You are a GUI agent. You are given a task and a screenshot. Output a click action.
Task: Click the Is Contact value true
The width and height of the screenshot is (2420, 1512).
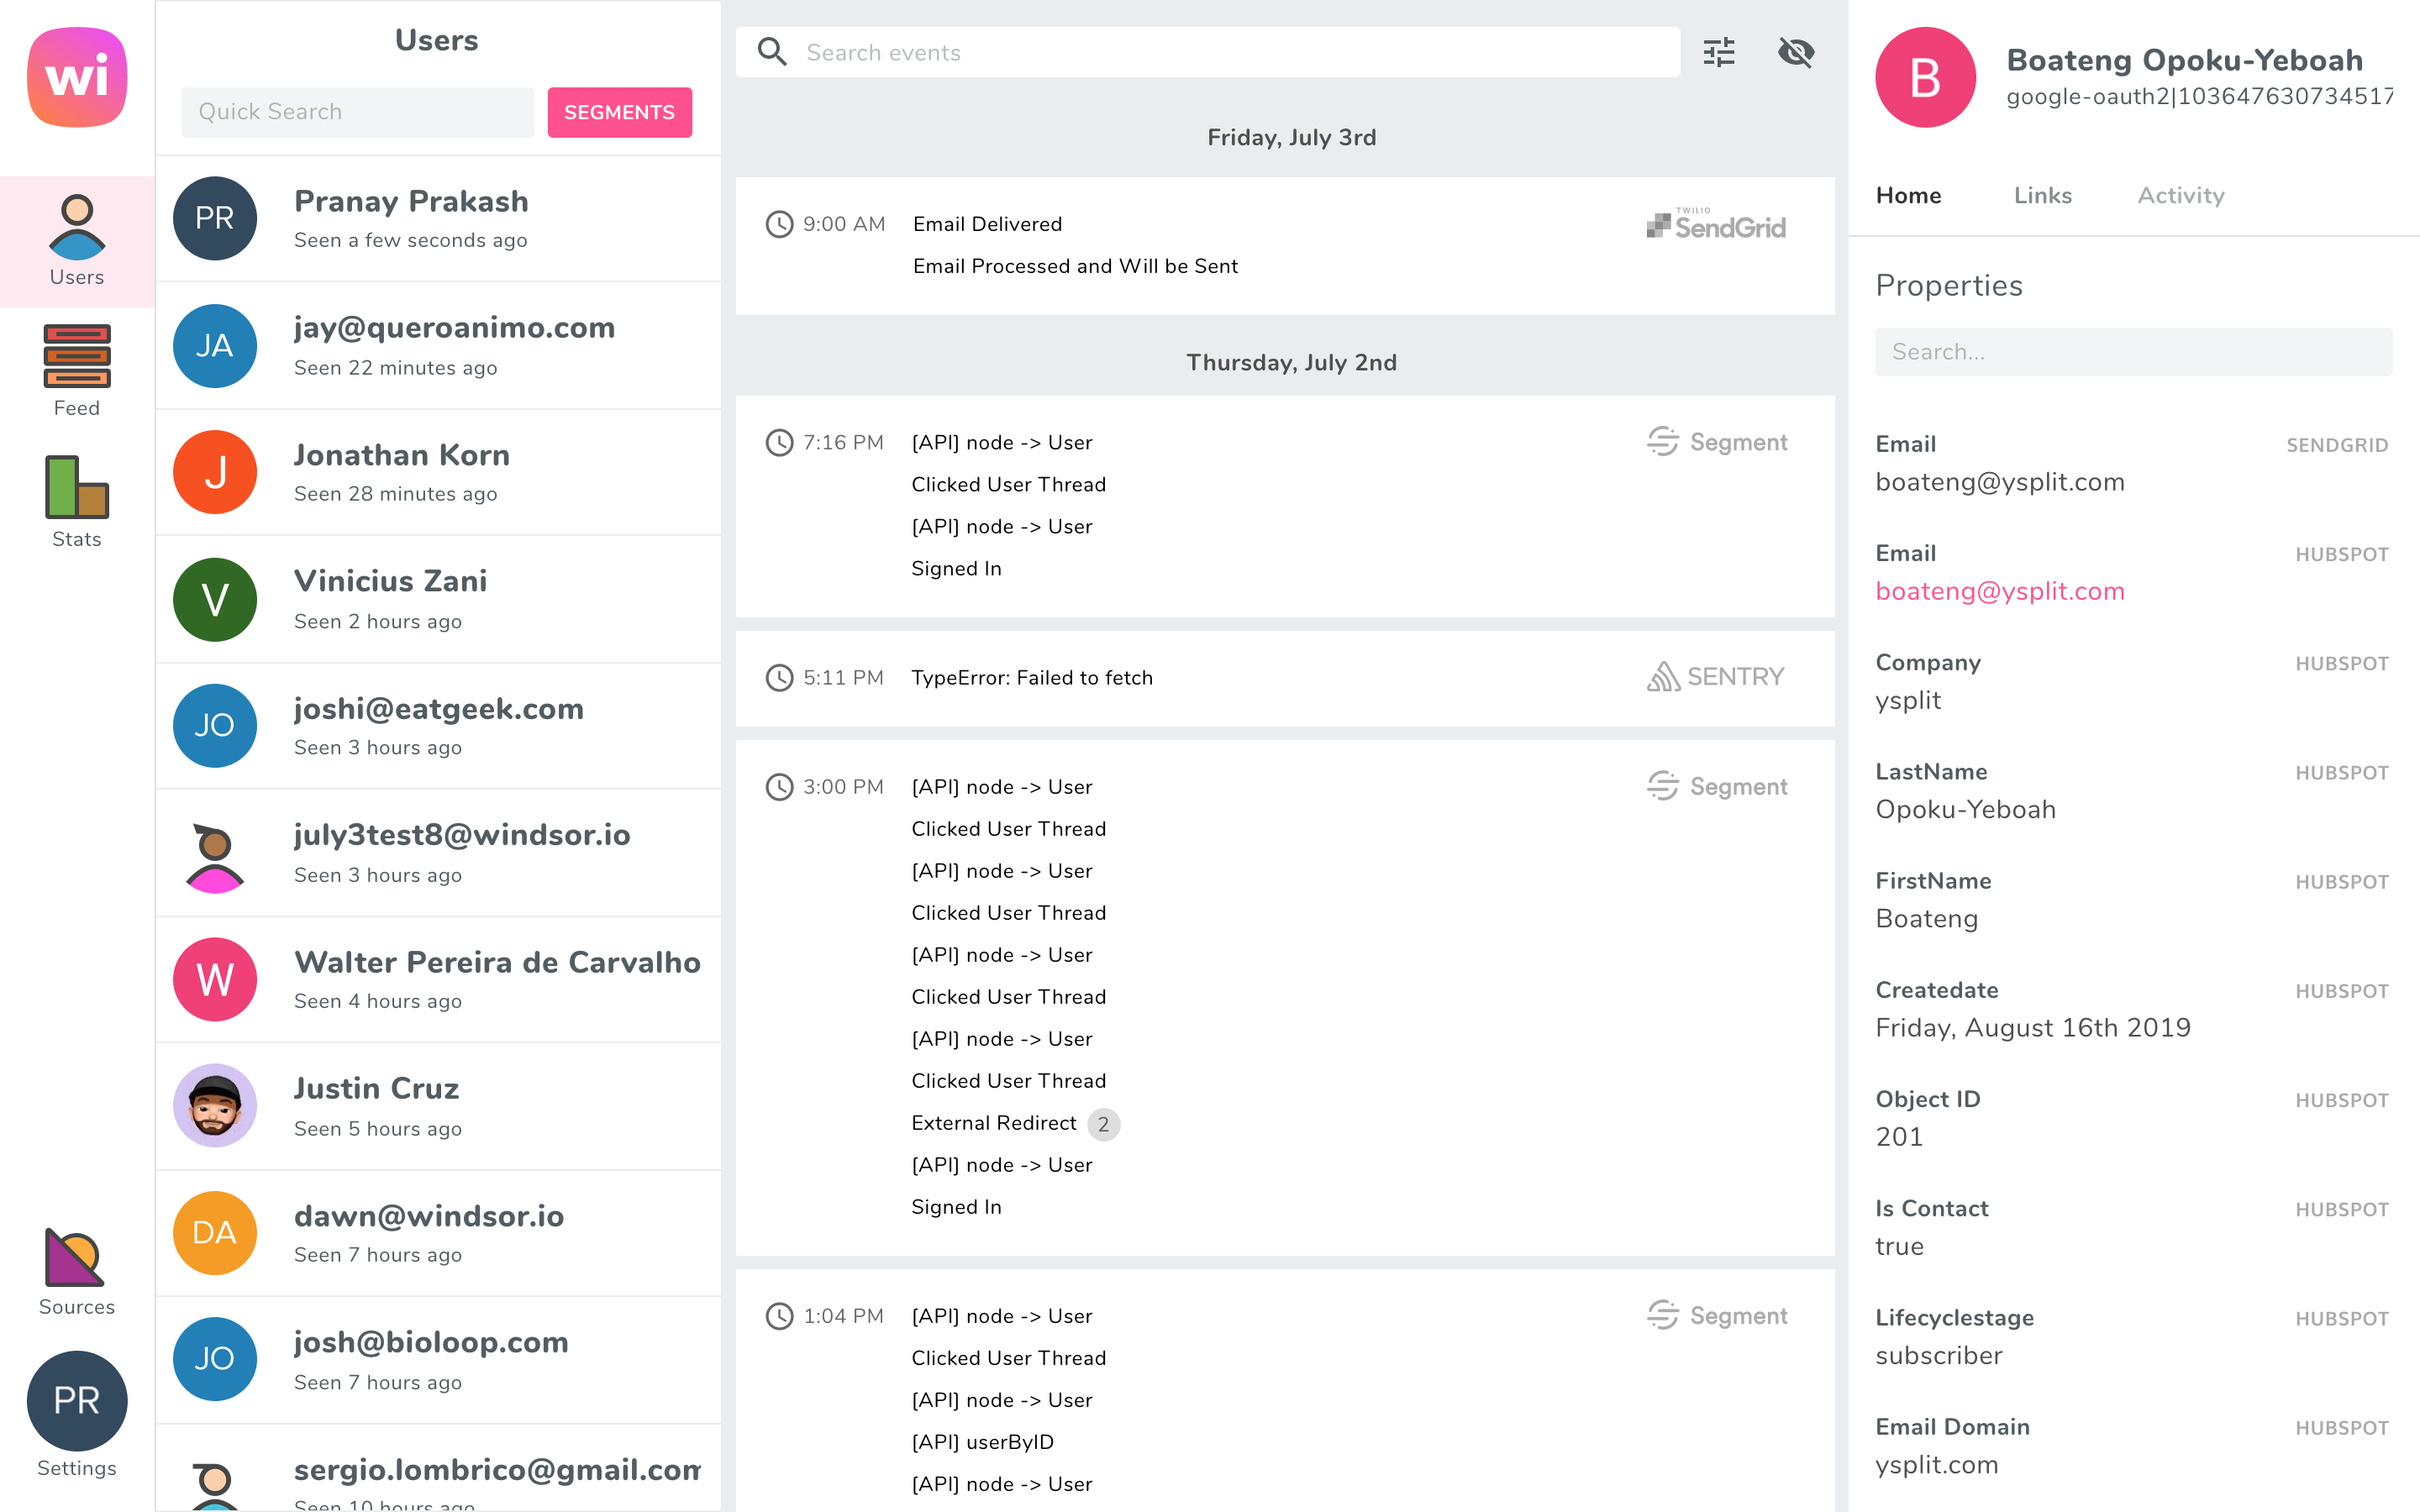click(1899, 1246)
